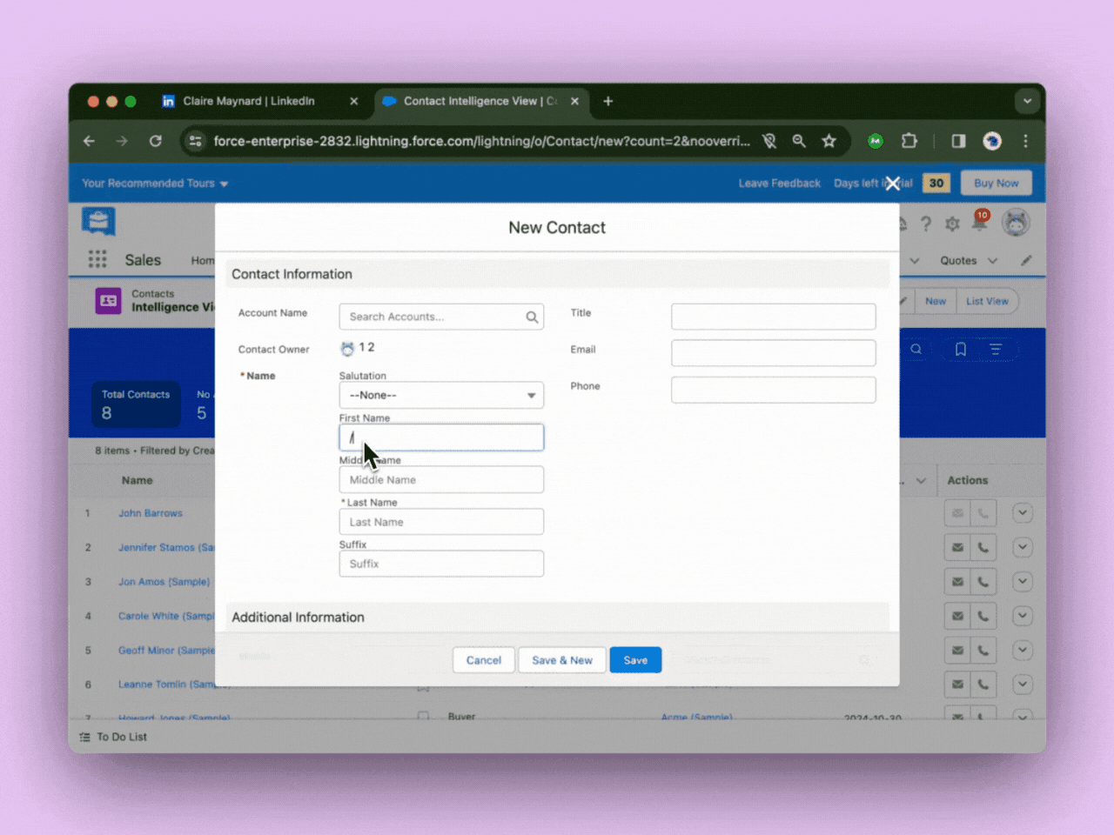1114x835 pixels.
Task: Open the Salutation dropdown showing --None--
Action: pyautogui.click(x=440, y=395)
